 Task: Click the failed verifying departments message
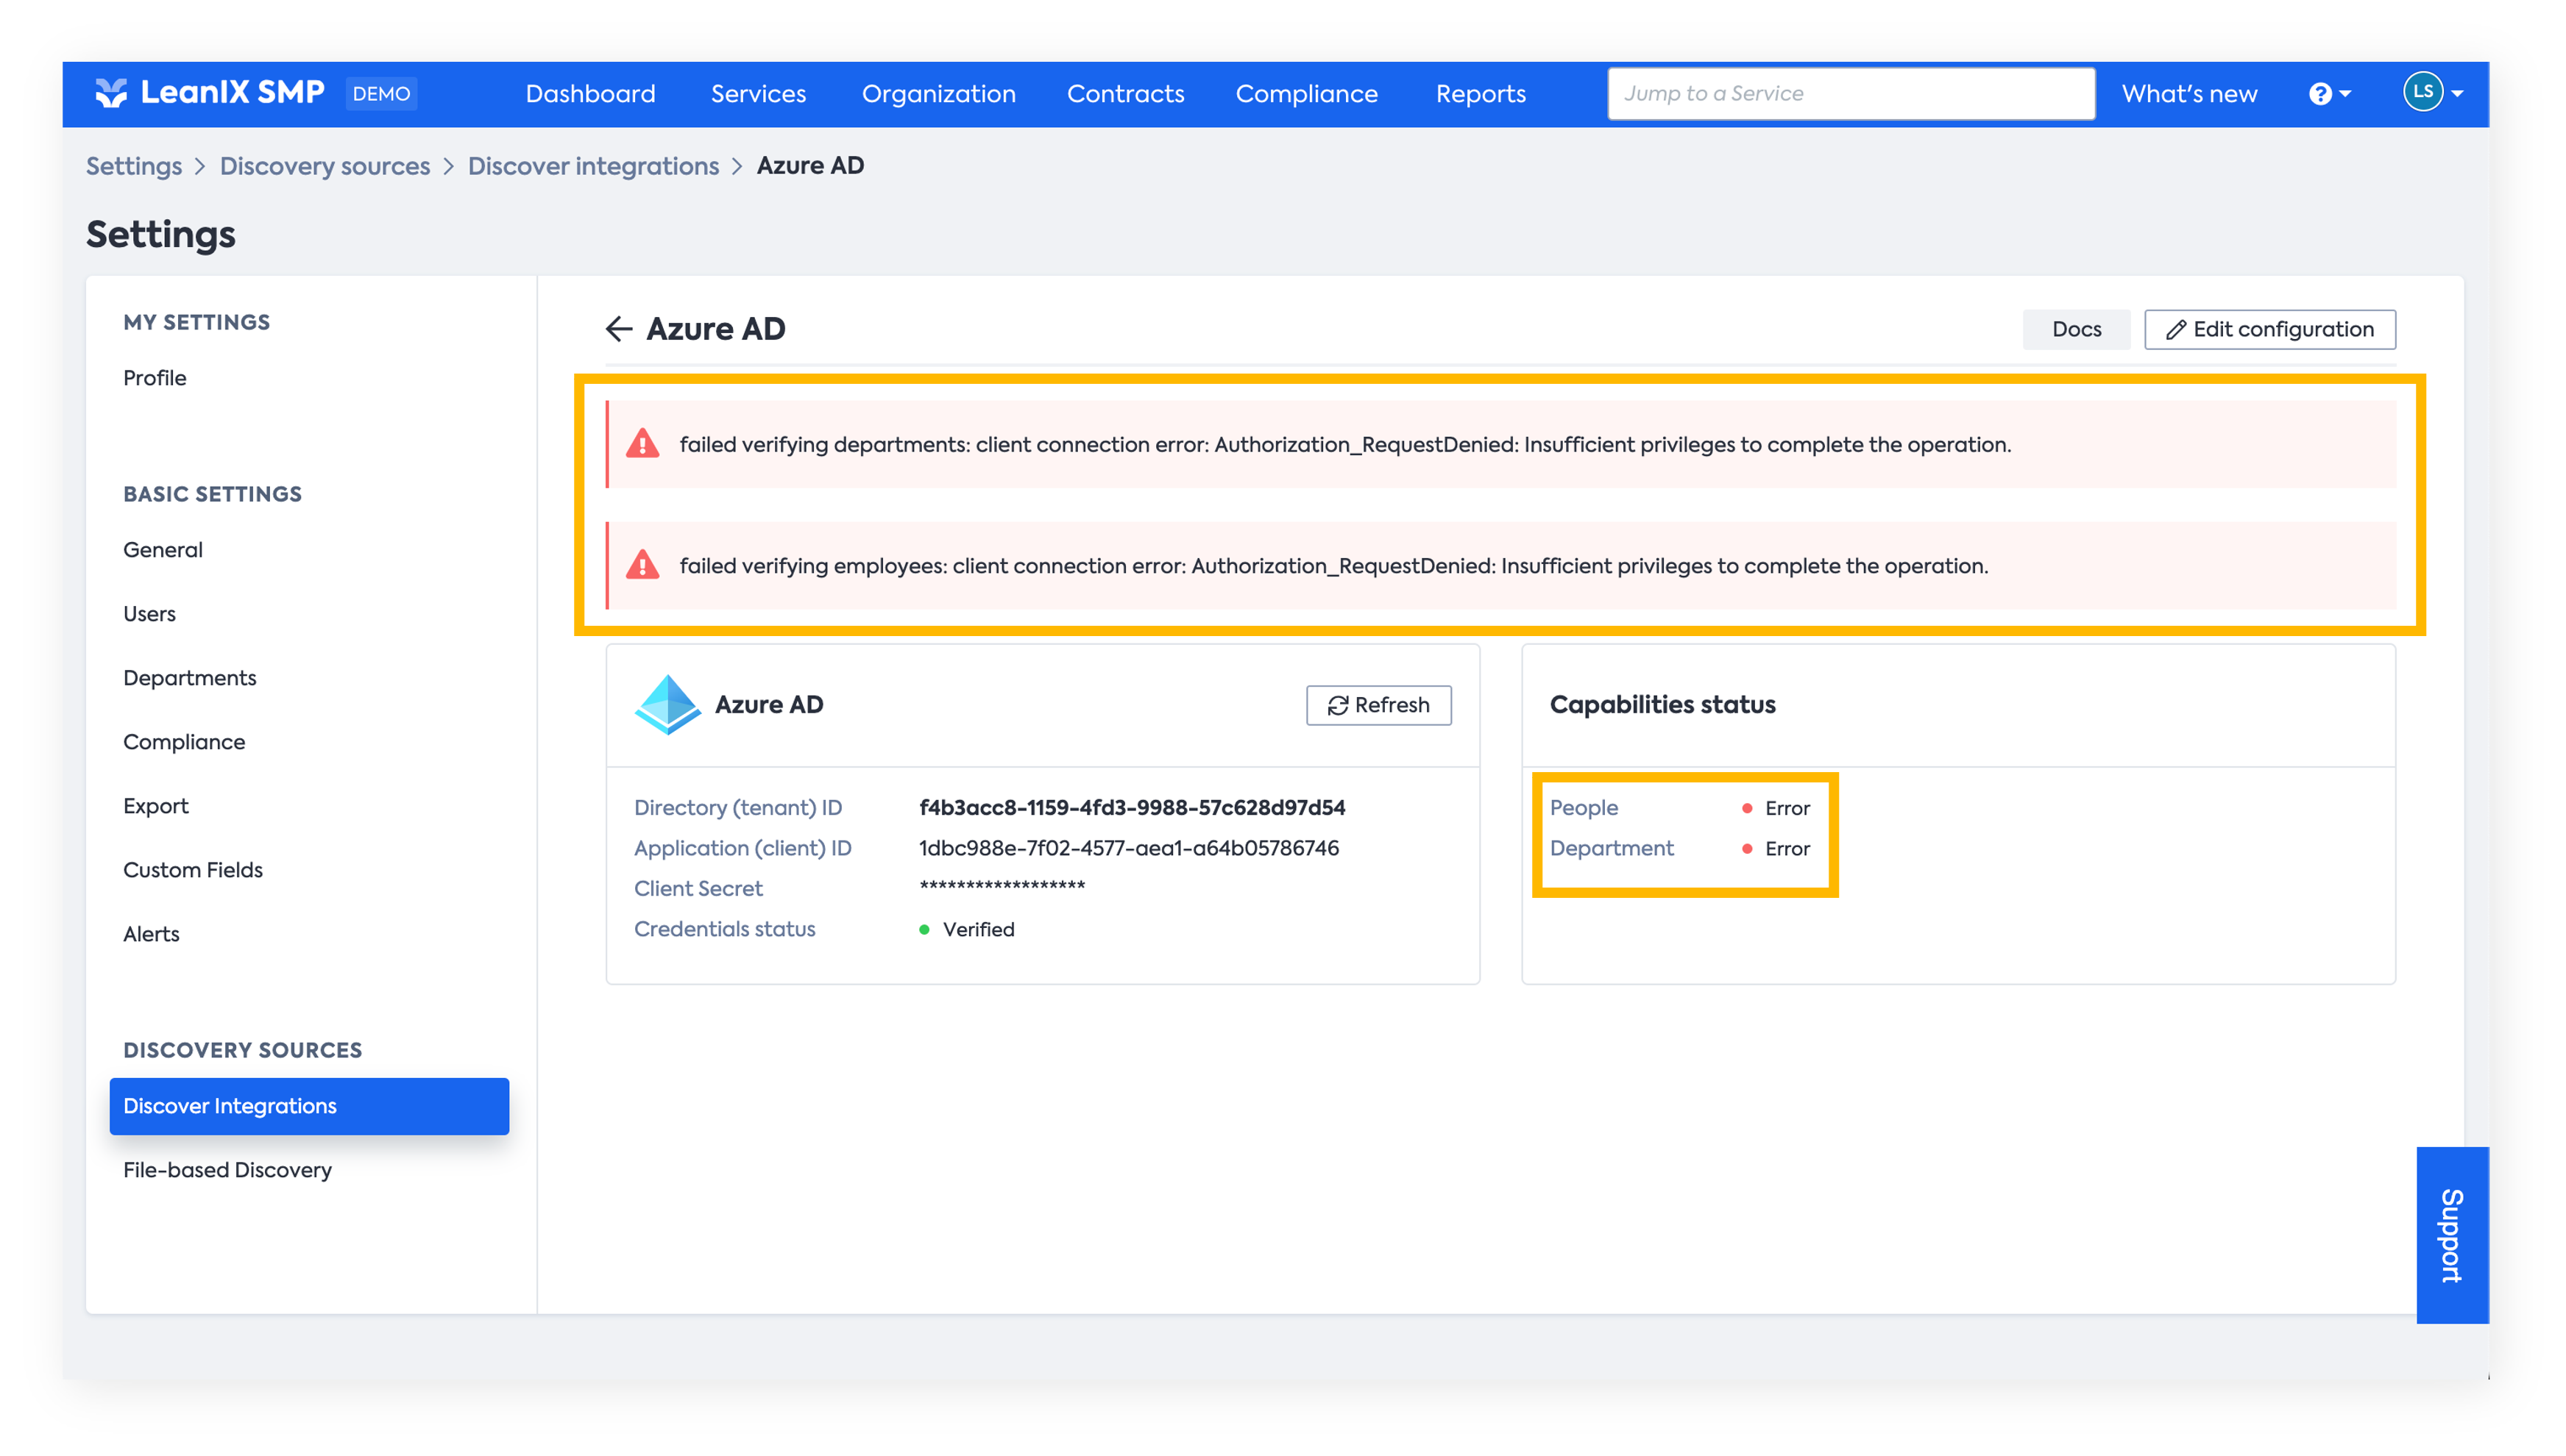(1345, 444)
